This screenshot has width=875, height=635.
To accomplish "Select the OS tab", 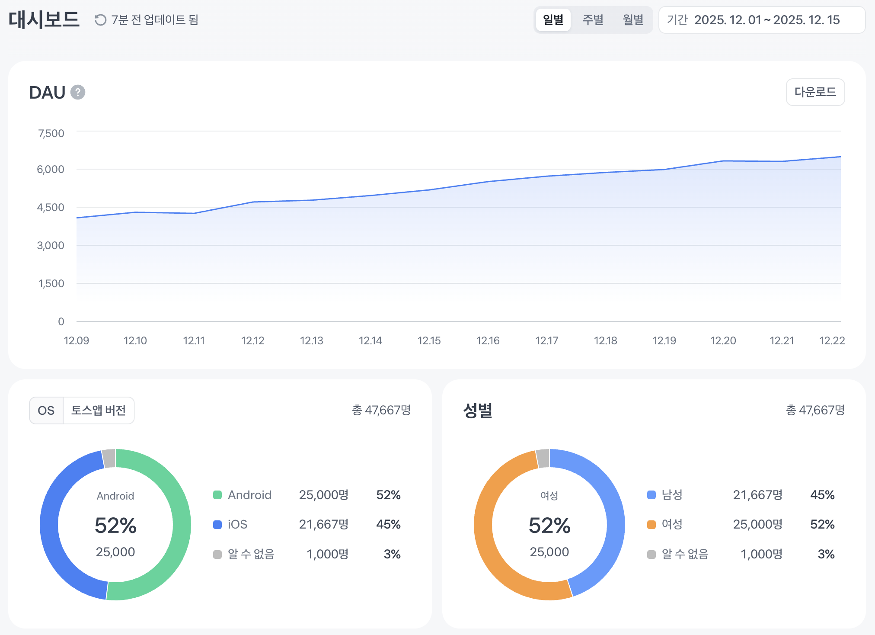I will [x=46, y=411].
